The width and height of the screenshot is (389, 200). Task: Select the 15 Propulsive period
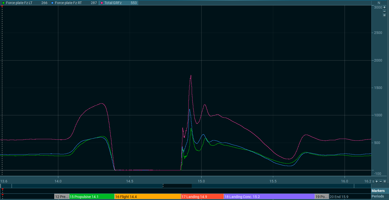[x=92, y=196]
